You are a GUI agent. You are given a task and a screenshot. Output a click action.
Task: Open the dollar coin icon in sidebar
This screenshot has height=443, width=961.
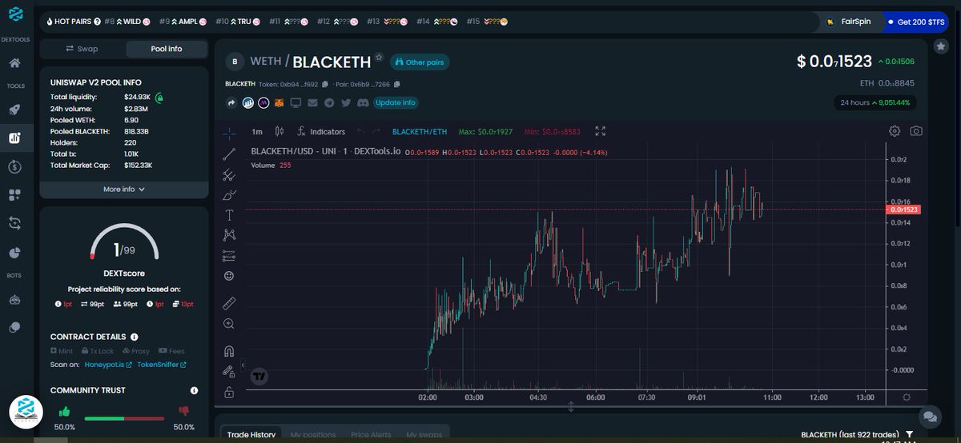pos(14,166)
